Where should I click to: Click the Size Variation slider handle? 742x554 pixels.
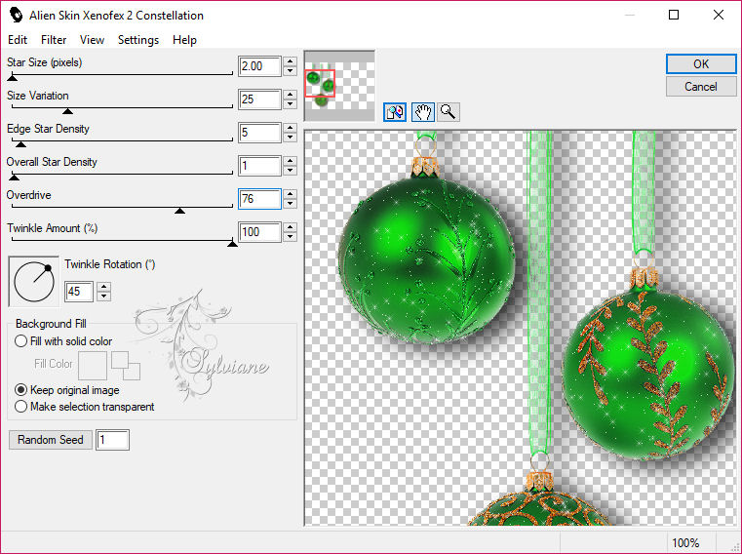pyautogui.click(x=67, y=111)
